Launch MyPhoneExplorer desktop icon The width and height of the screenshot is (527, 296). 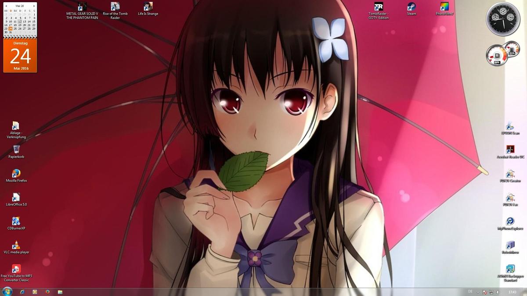click(510, 224)
